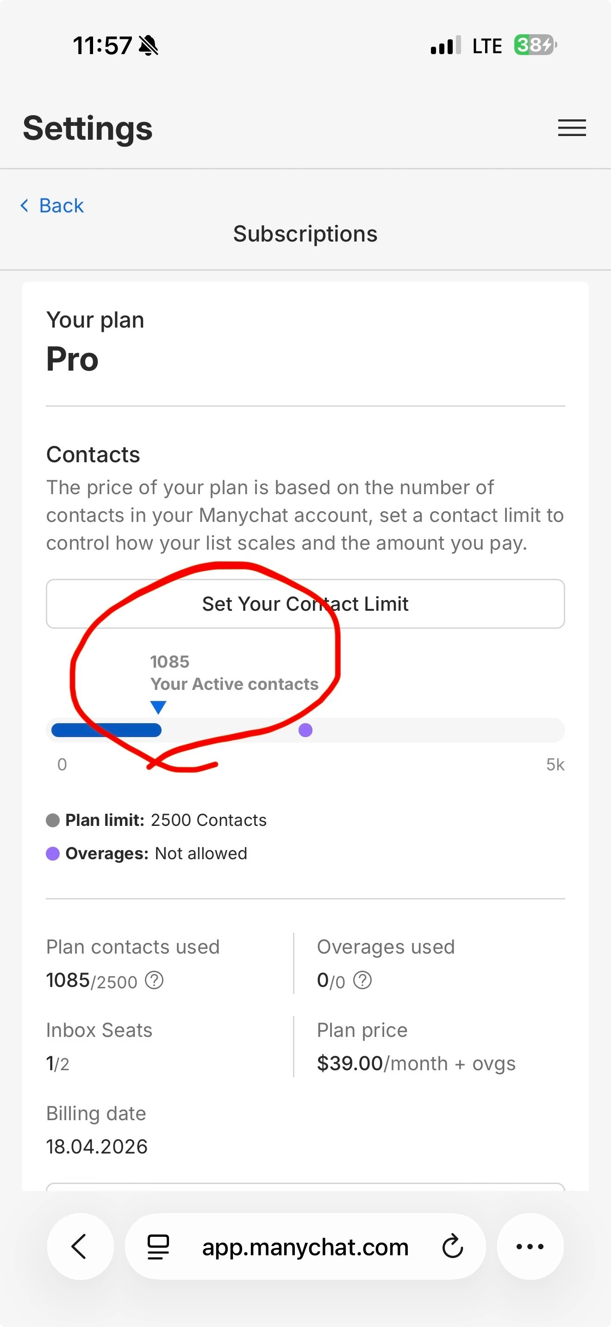Tap the Billing date 18.04.2026 value

[x=97, y=1147]
